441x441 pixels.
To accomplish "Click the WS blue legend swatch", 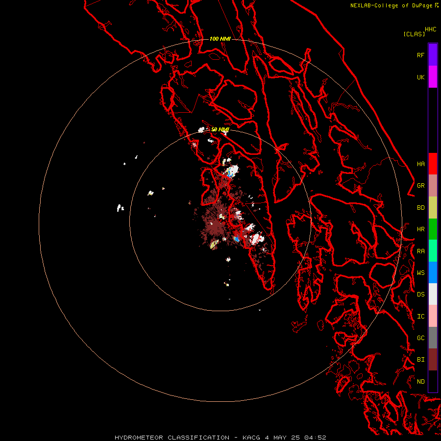I will tap(433, 272).
